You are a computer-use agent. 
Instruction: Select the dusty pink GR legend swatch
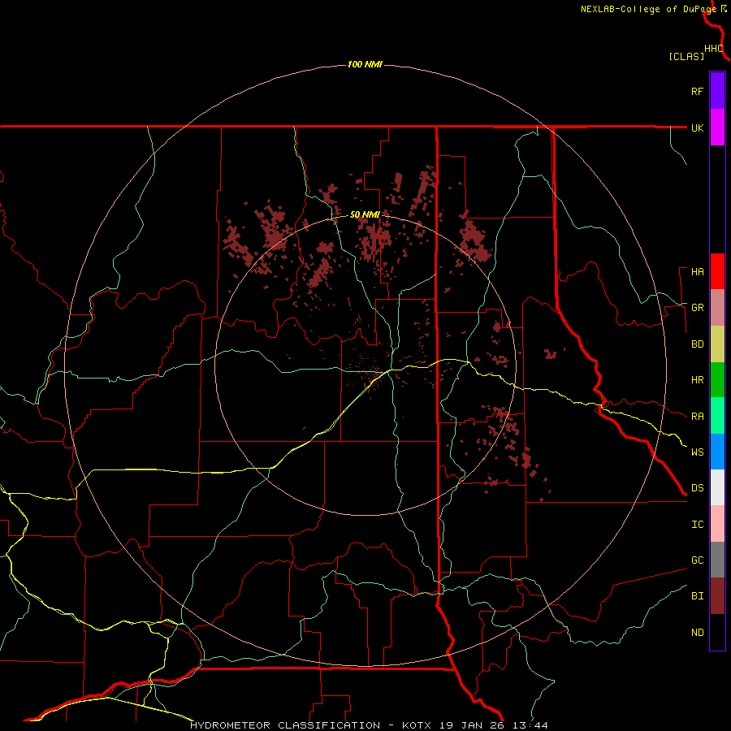click(x=717, y=308)
